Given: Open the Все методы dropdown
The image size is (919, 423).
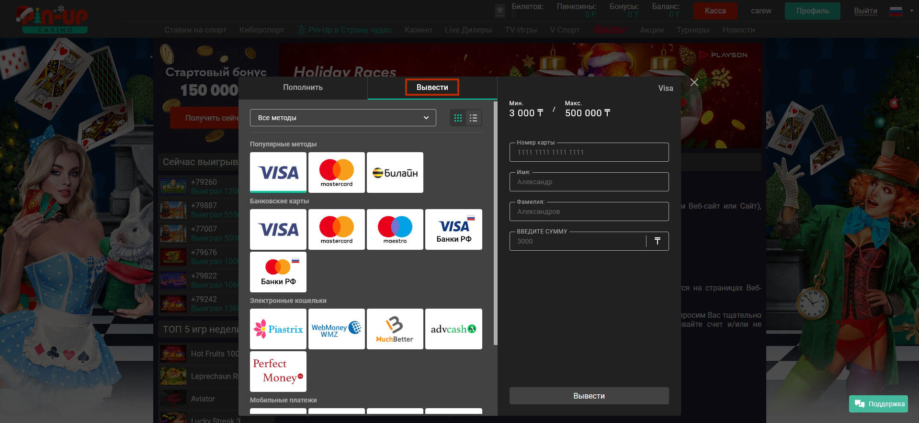Looking at the screenshot, I should (343, 118).
